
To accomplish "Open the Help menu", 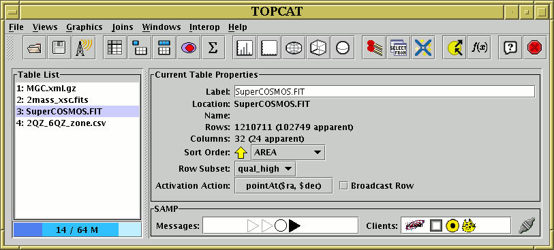I will point(238,27).
